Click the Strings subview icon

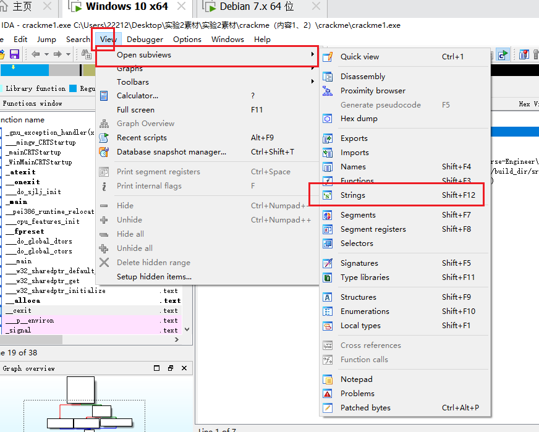tap(328, 195)
